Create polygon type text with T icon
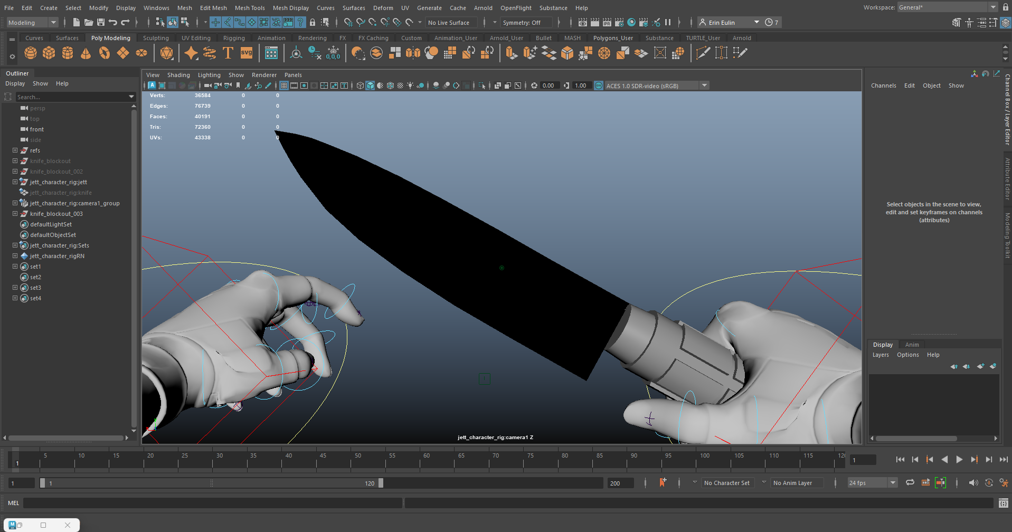This screenshot has width=1012, height=532. [x=228, y=53]
